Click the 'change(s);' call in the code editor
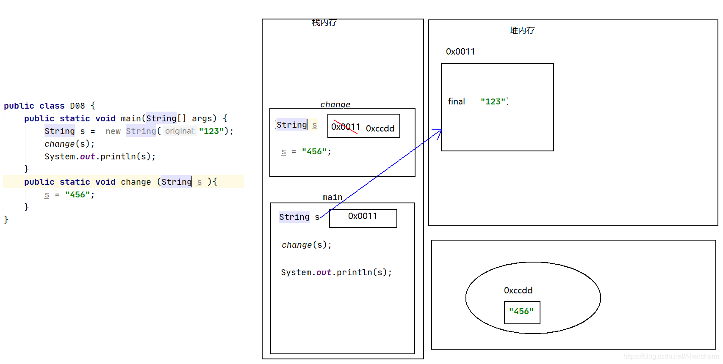 click(x=69, y=144)
